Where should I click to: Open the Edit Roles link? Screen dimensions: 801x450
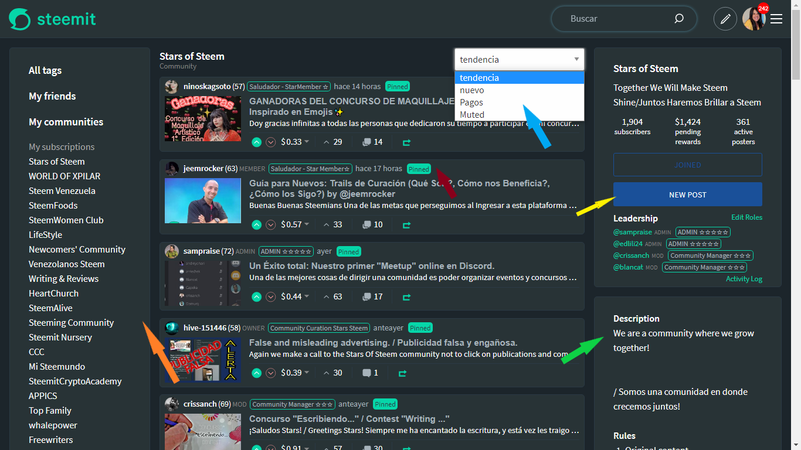(746, 217)
